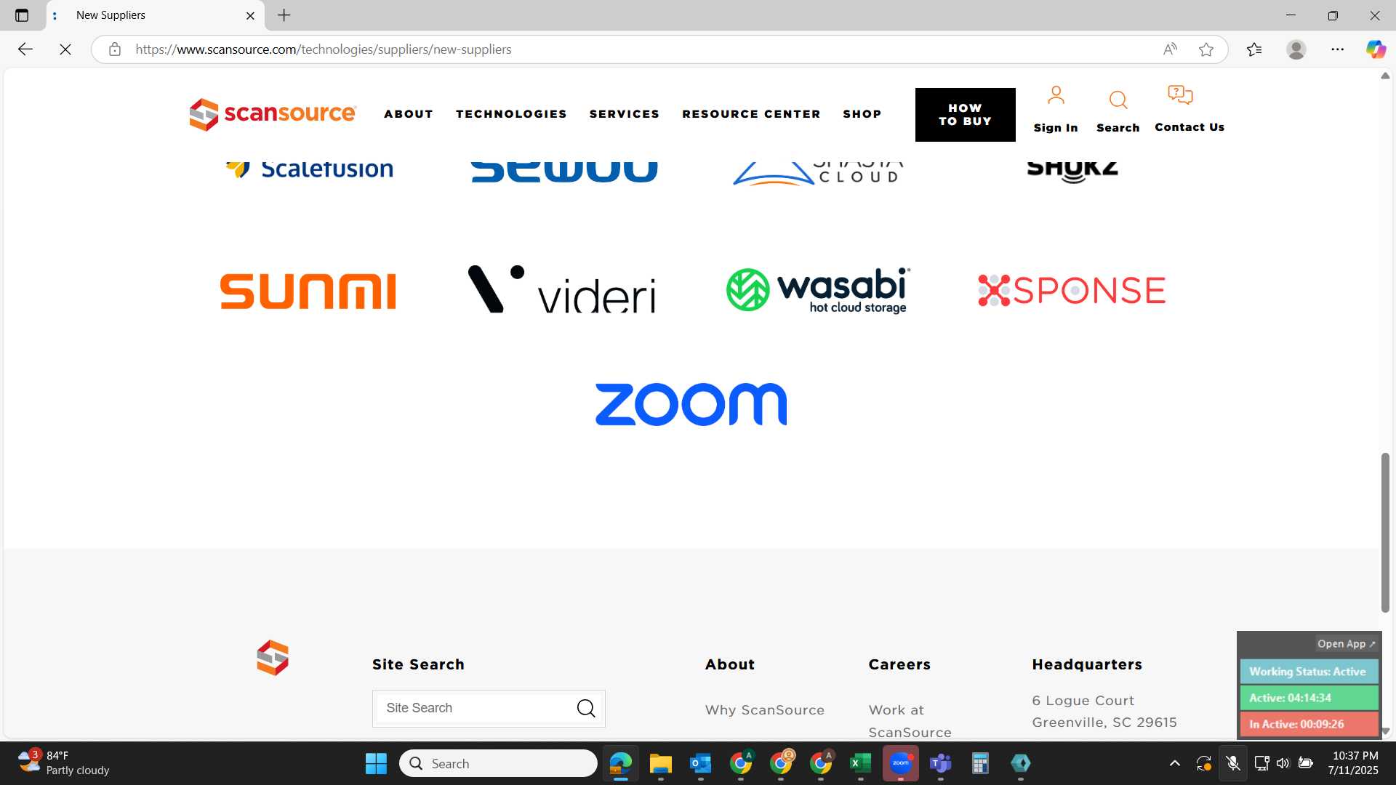Go back with browser back arrow

point(25,49)
